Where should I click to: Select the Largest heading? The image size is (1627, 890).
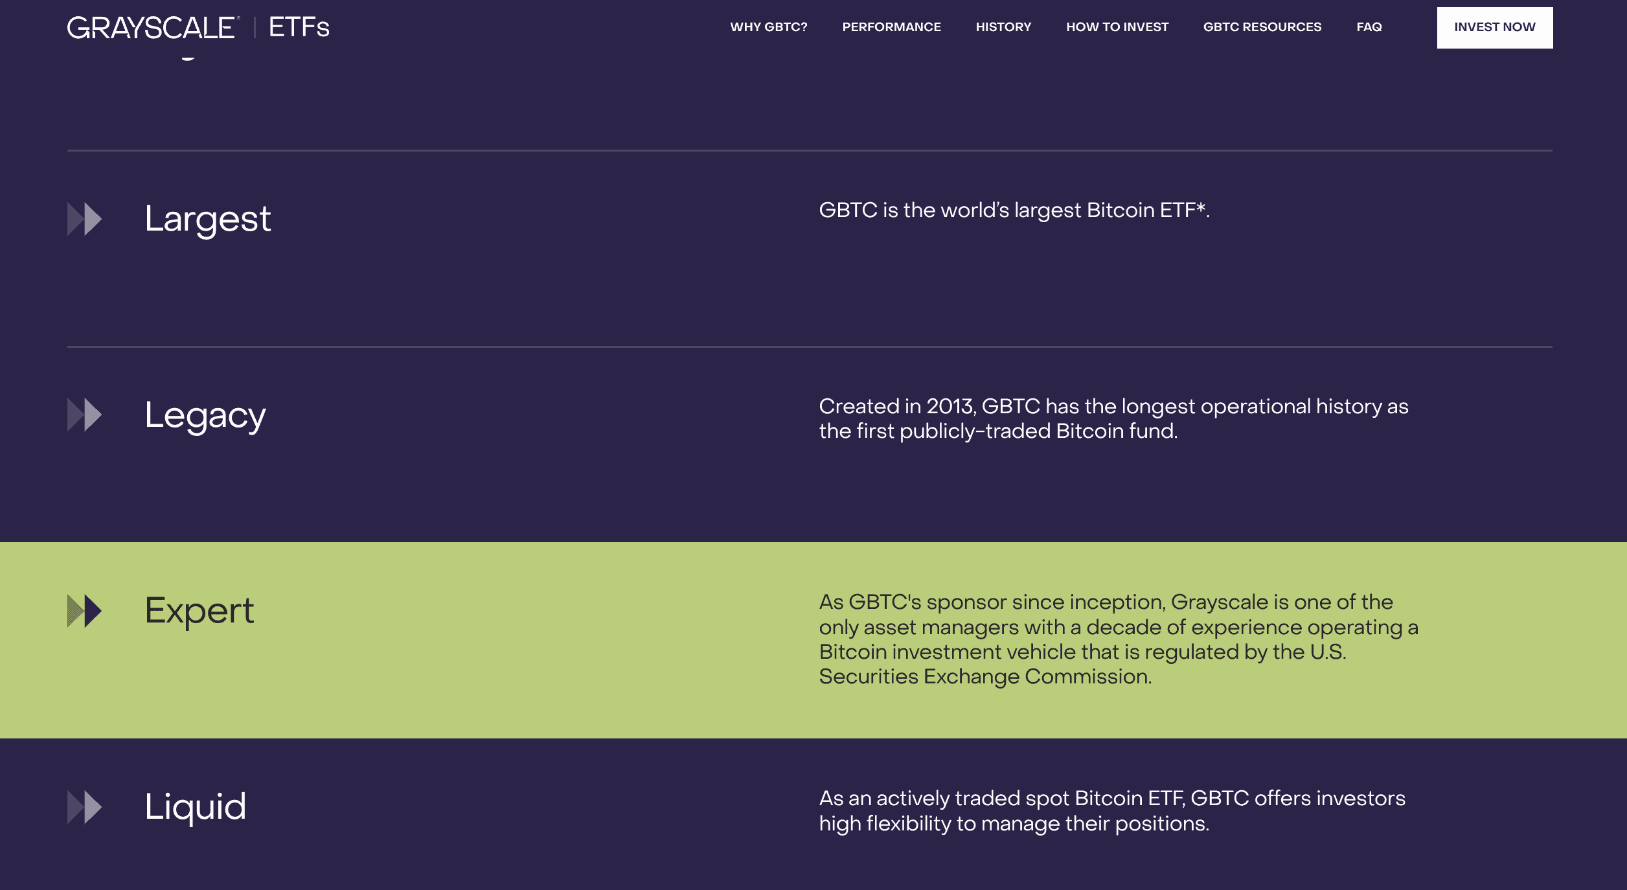(207, 219)
